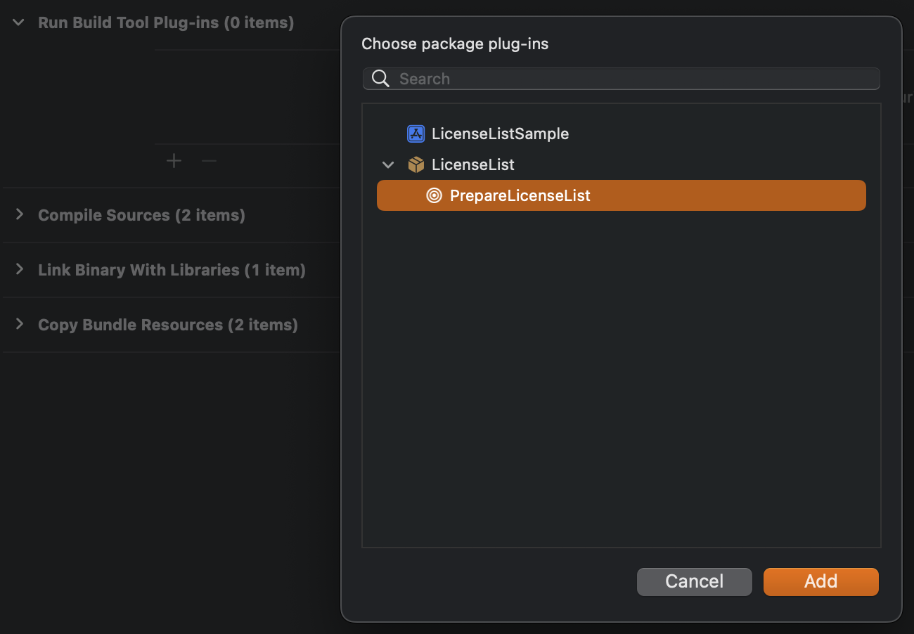
Task: Focus the plug-in Search field
Action: click(633, 79)
